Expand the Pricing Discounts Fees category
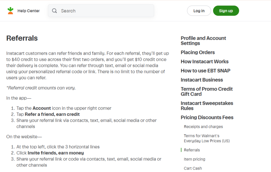The image size is (271, 172). point(207,117)
